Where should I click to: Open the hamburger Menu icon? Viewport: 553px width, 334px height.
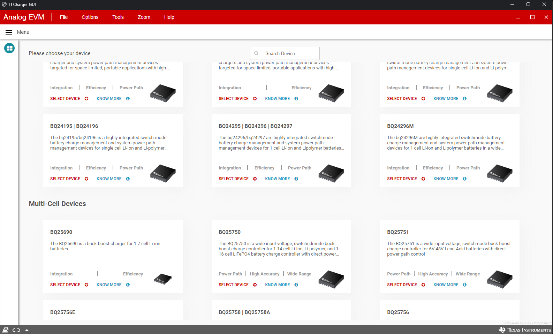coord(9,32)
